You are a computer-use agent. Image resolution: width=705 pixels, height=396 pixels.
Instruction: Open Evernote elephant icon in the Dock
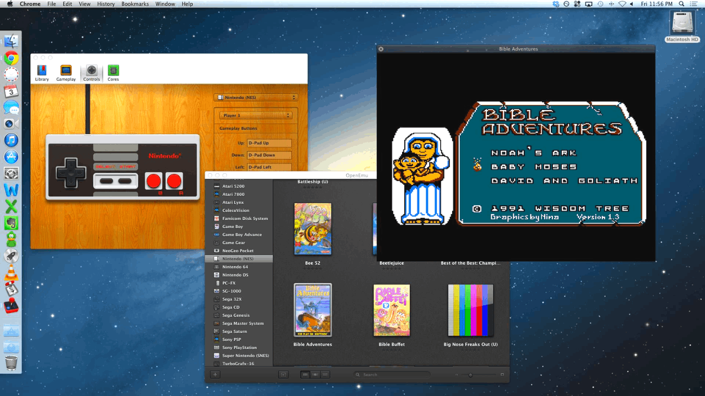12,223
